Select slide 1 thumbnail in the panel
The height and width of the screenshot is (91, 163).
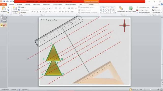coord(5,21)
